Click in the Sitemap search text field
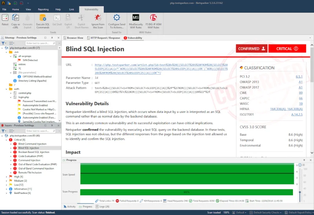 (39, 43)
